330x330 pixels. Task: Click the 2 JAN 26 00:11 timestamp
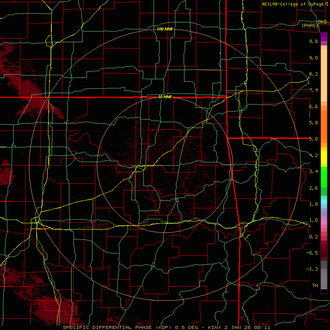pyautogui.click(x=247, y=327)
